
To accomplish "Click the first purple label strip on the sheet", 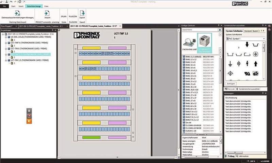I will [x=117, y=48].
